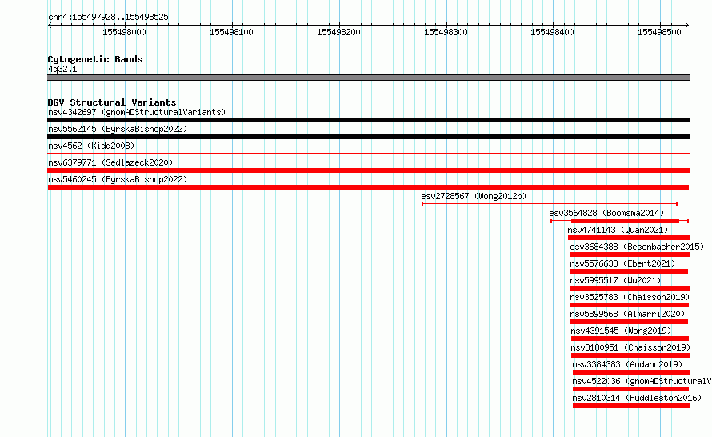Select the nsv4741143 red variant bar
Screen dimensions: 712x437
click(629, 238)
